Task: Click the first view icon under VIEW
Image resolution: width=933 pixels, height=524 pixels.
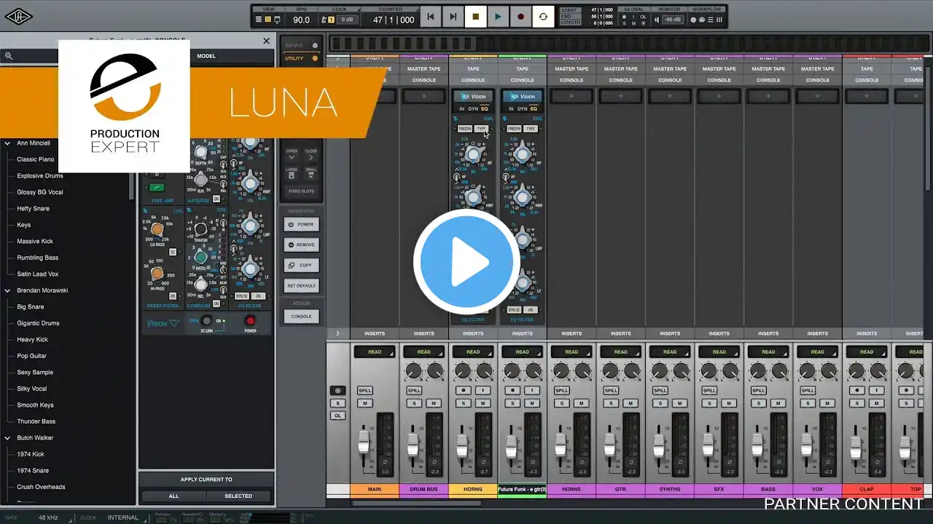Action: [259, 20]
